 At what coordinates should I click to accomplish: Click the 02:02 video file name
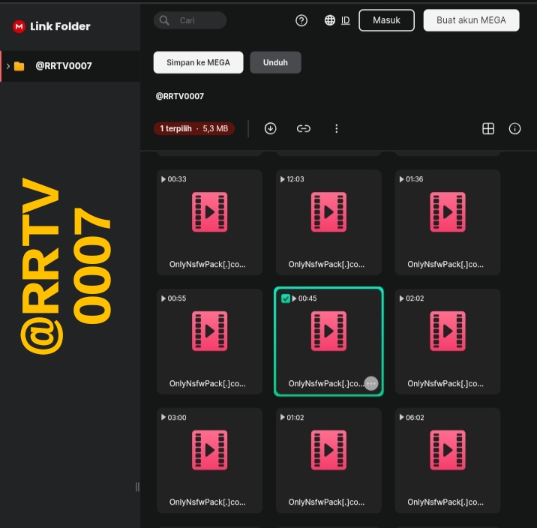[445, 383]
